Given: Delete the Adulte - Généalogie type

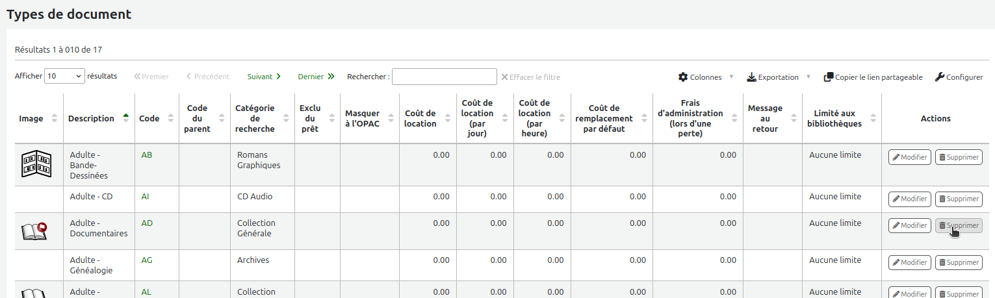Looking at the screenshot, I should (959, 262).
